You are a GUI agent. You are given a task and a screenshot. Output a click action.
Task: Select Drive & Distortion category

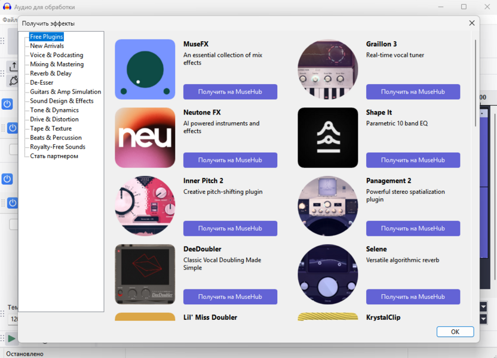tap(54, 119)
